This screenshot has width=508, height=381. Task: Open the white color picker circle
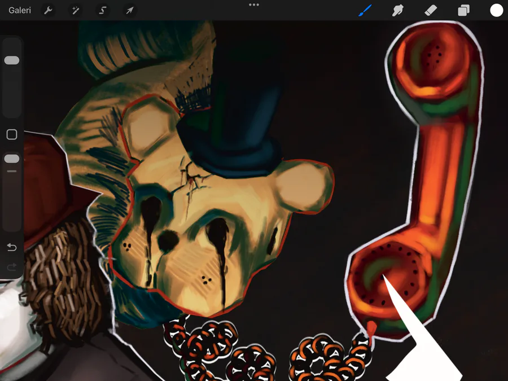click(x=496, y=10)
